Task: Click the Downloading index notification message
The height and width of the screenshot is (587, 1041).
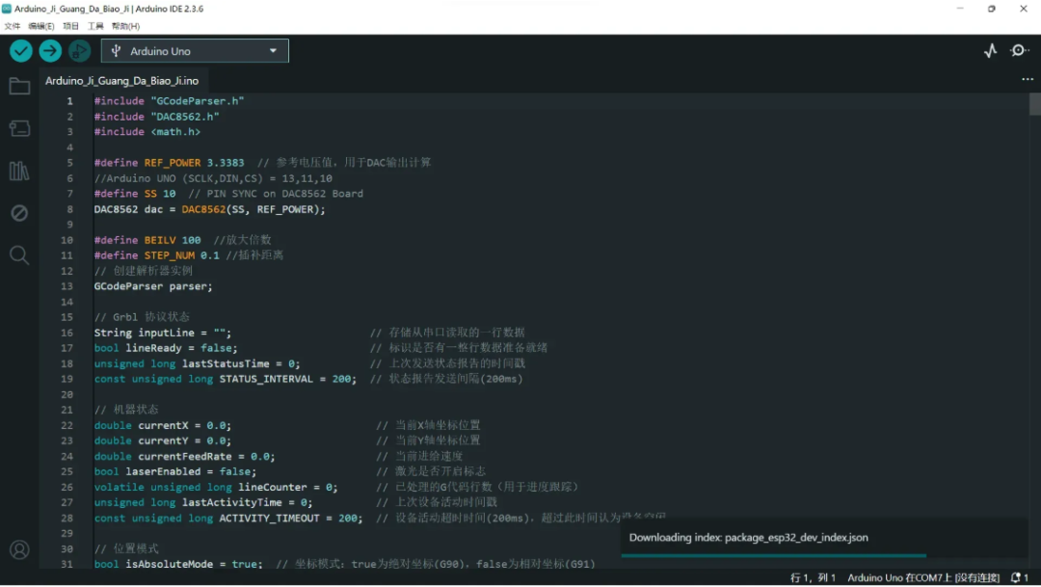Action: click(748, 537)
